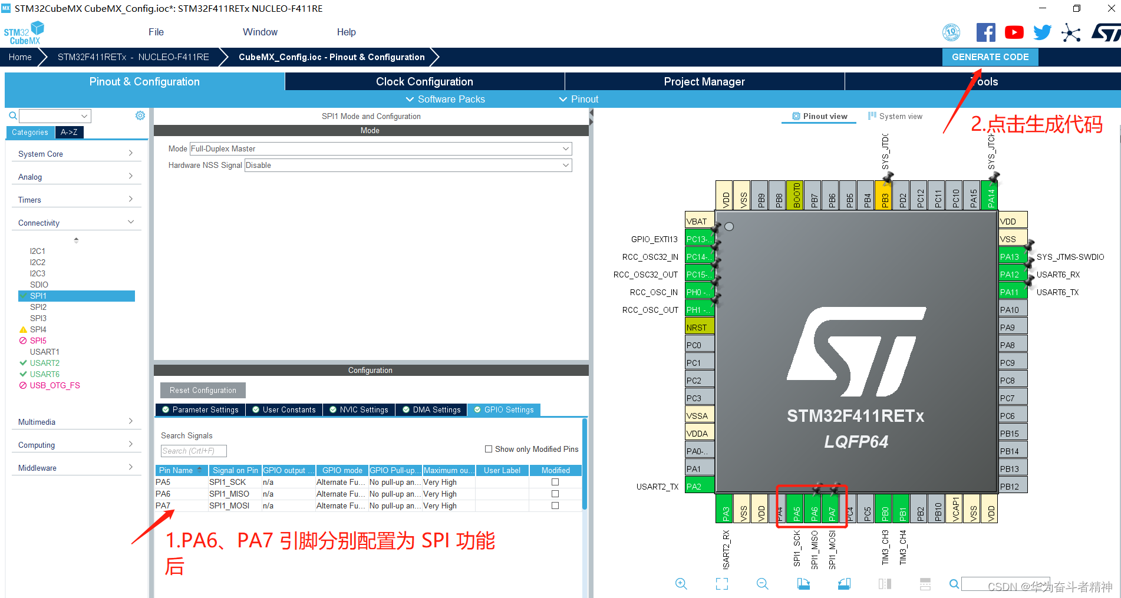Click the NRST pin on the chip
The image size is (1121, 598).
pos(700,327)
